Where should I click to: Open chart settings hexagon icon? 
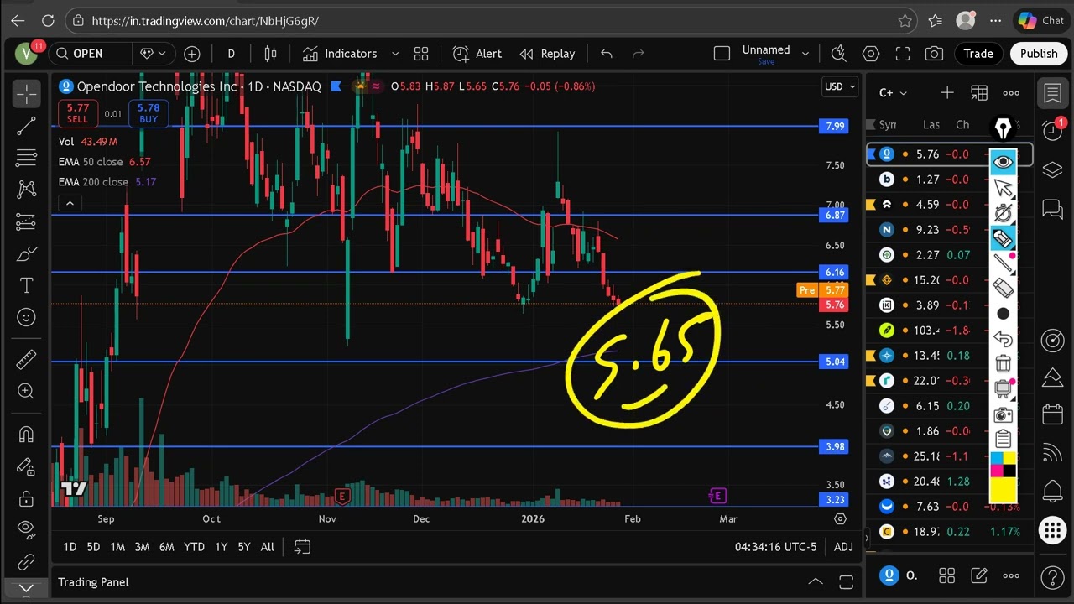(x=871, y=54)
